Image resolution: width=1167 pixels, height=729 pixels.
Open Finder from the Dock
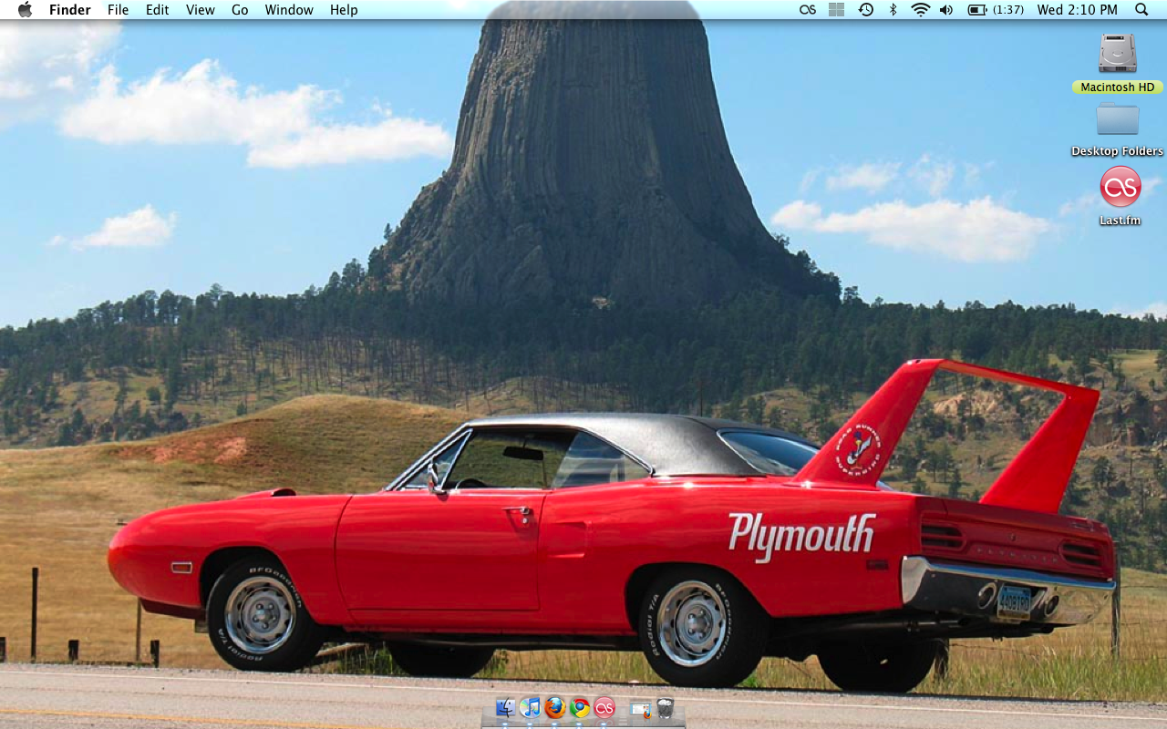tap(506, 708)
